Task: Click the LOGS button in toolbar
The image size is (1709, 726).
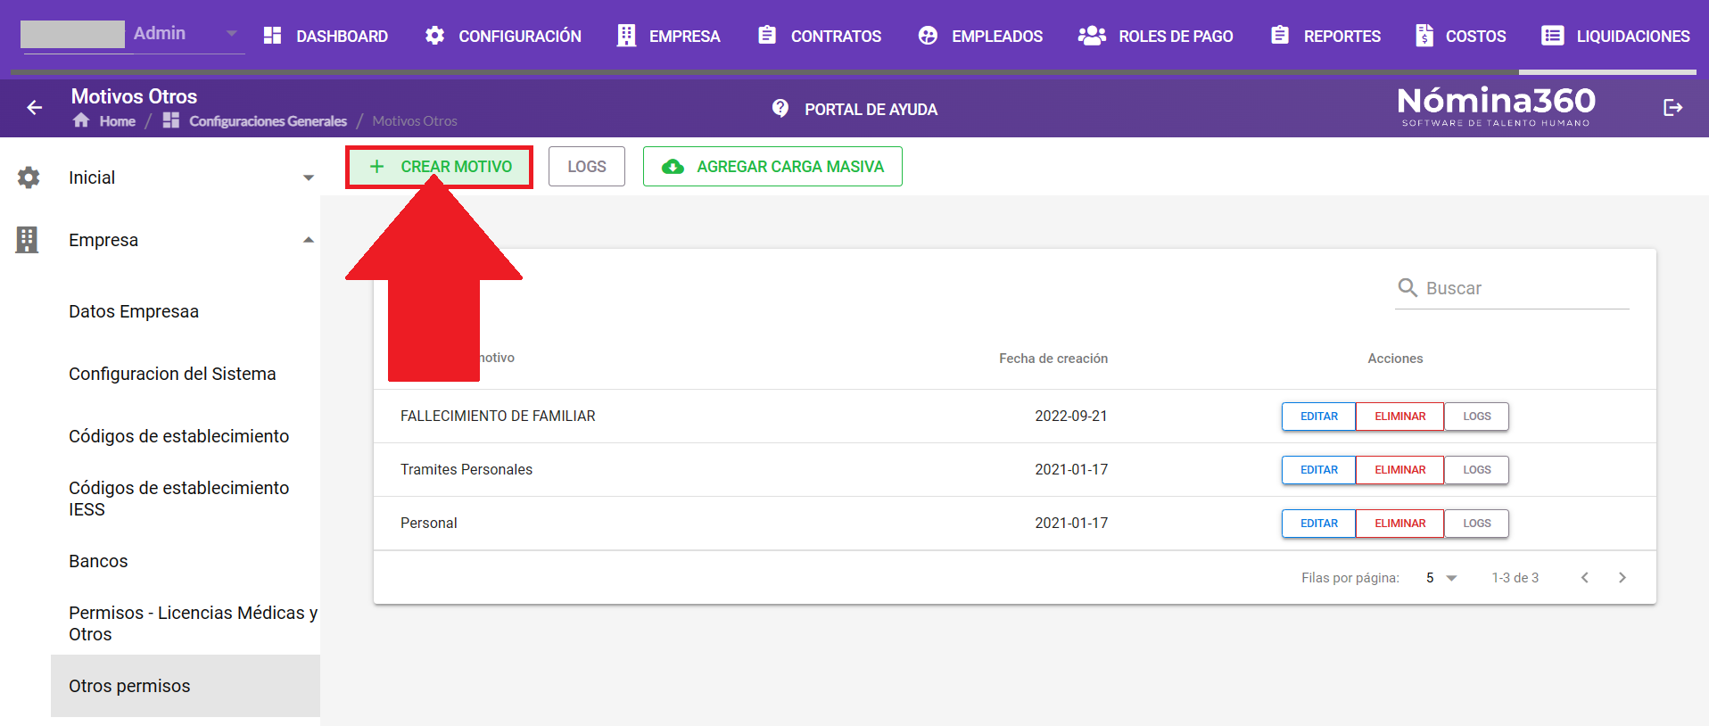Action: 587,167
